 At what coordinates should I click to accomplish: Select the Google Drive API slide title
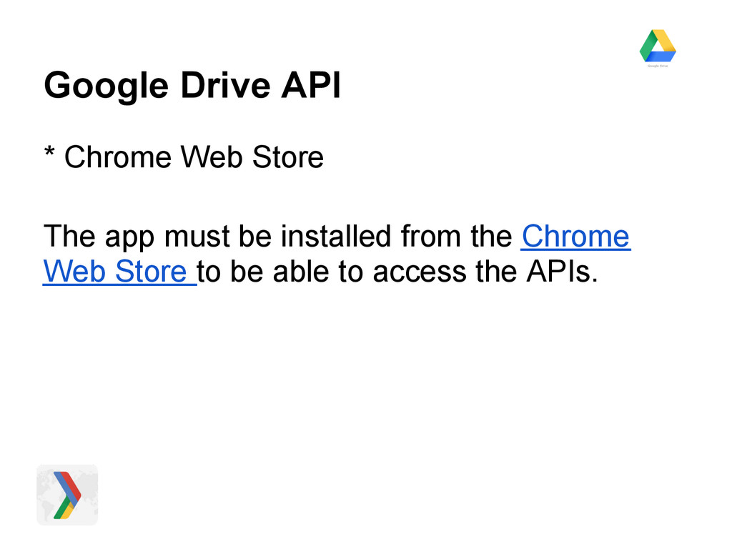point(192,86)
